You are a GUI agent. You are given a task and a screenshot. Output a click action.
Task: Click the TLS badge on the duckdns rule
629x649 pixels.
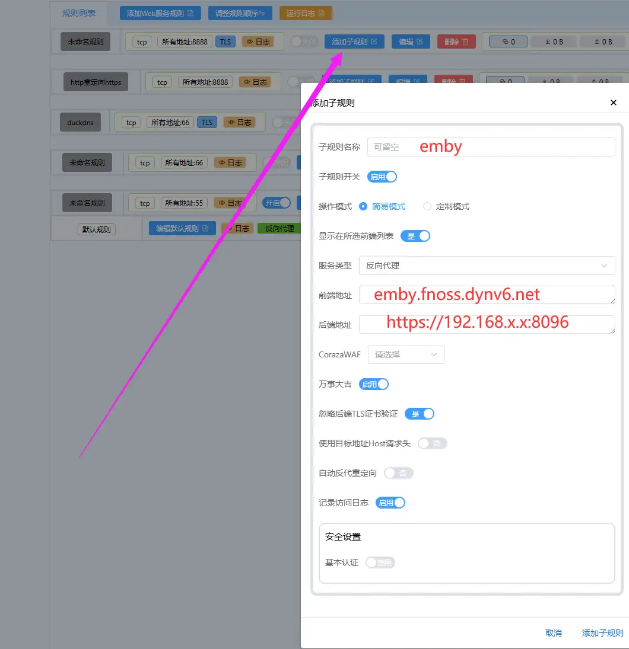click(x=207, y=122)
